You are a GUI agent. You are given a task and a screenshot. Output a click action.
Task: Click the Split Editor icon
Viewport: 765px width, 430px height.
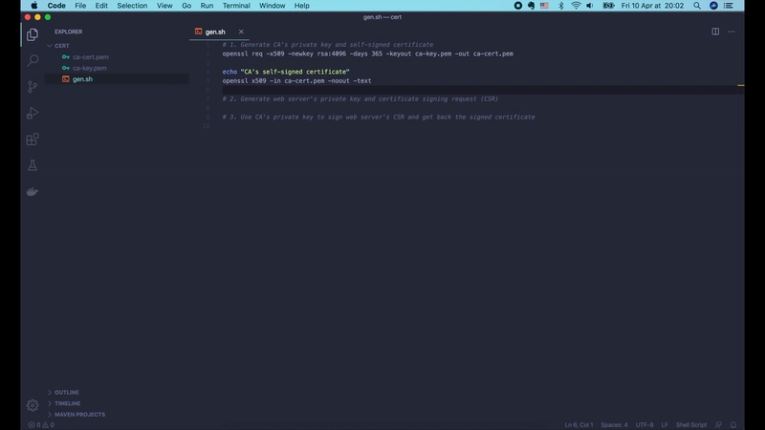click(715, 32)
